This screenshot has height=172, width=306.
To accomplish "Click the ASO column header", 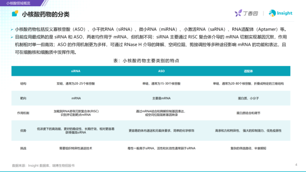I will (162, 71).
